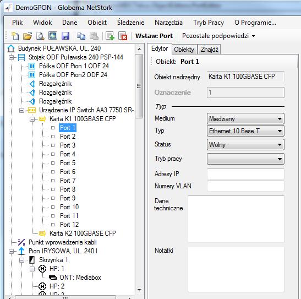Open the Widok menu
The height and width of the screenshot is (299, 301).
point(42,23)
